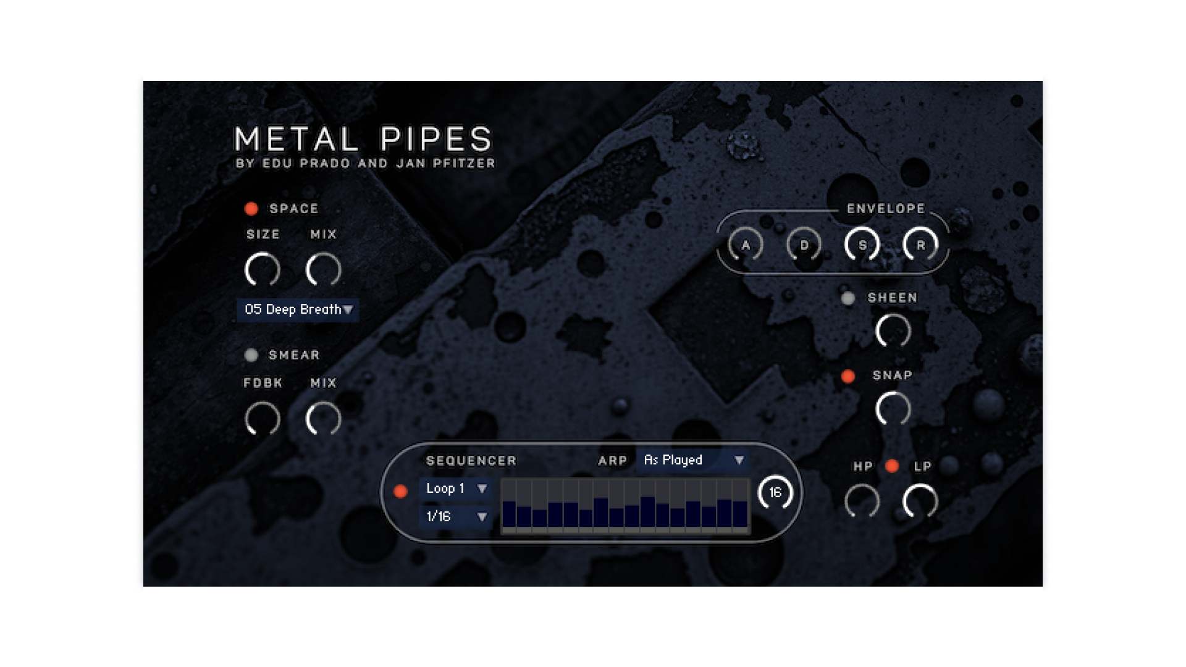Image resolution: width=1186 pixels, height=667 pixels.
Task: Adjust the SHEEN amount knob
Action: tap(893, 330)
